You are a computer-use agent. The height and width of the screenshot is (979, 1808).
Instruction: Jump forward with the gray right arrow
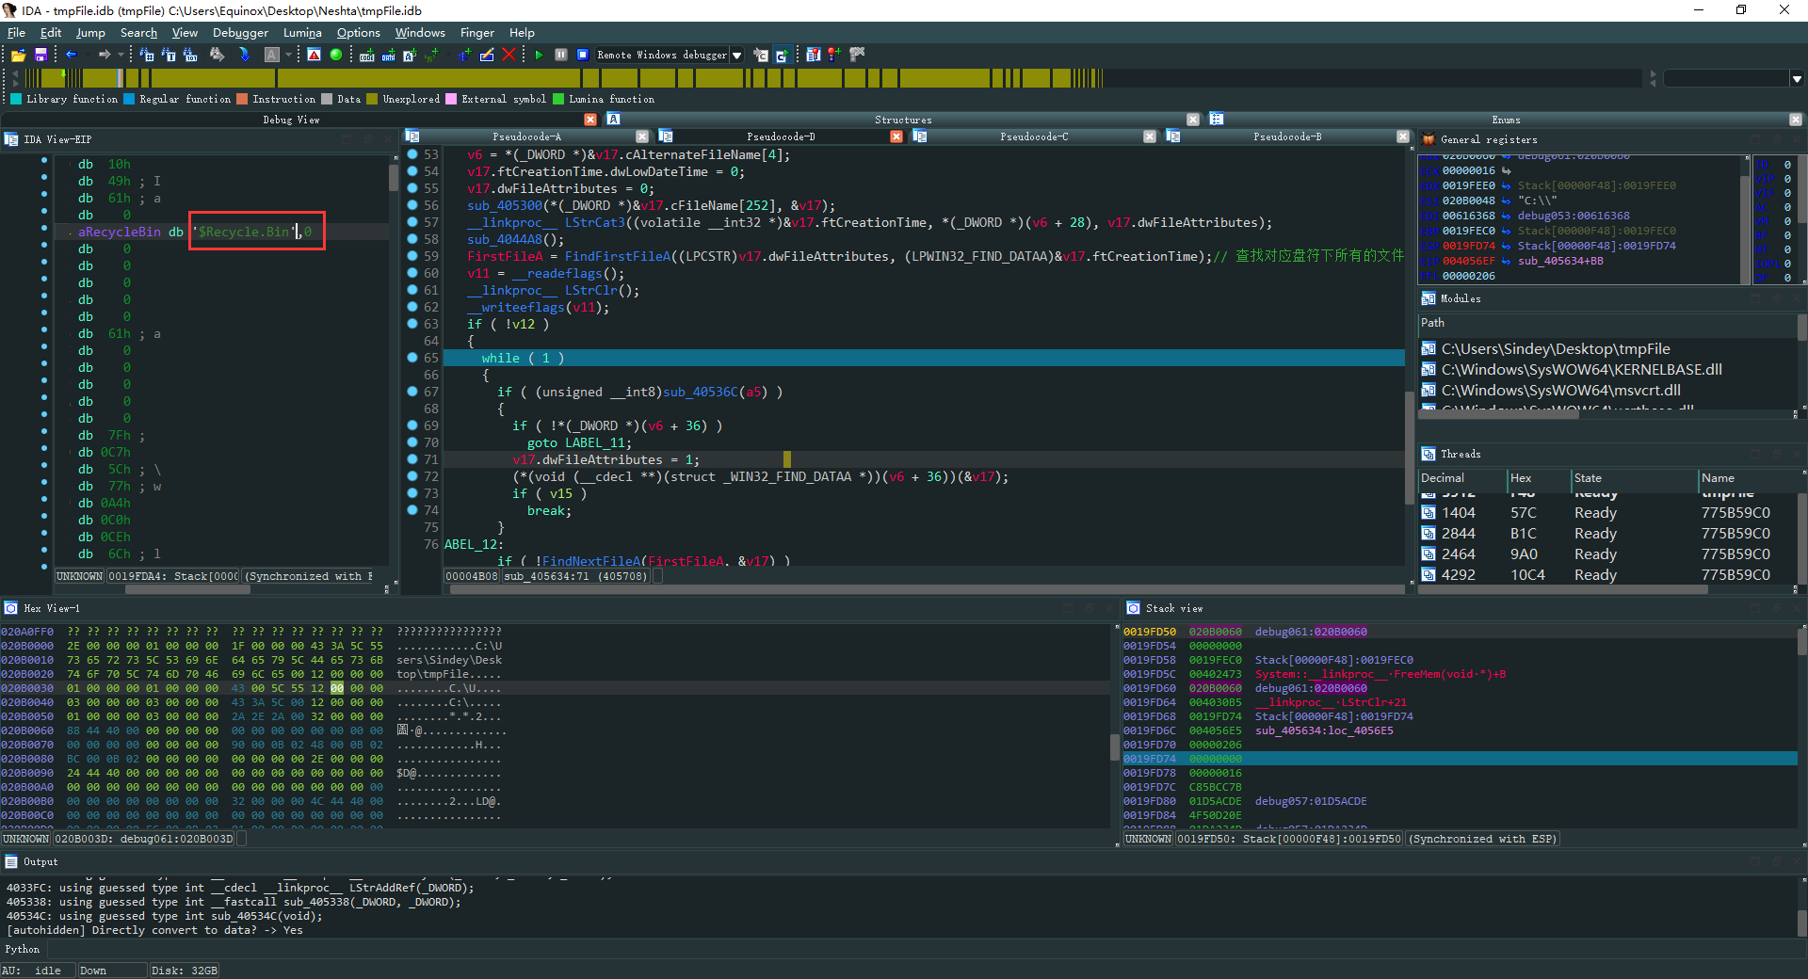coord(105,55)
